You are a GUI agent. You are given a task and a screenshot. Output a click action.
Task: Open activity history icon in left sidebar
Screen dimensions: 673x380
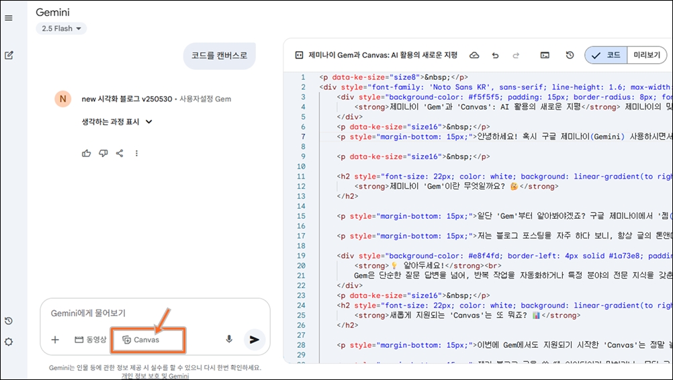[x=9, y=321]
